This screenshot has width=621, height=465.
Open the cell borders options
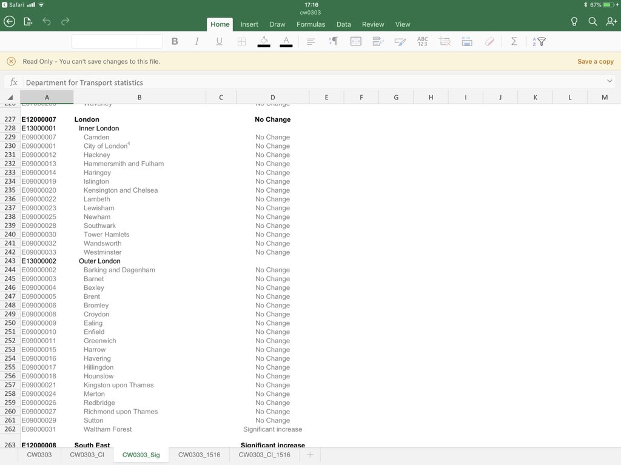241,41
